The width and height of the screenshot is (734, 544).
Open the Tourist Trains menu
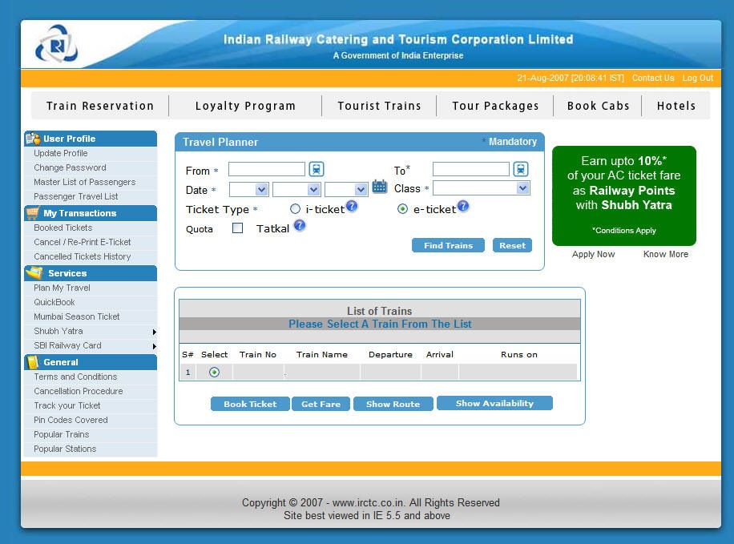(x=379, y=106)
